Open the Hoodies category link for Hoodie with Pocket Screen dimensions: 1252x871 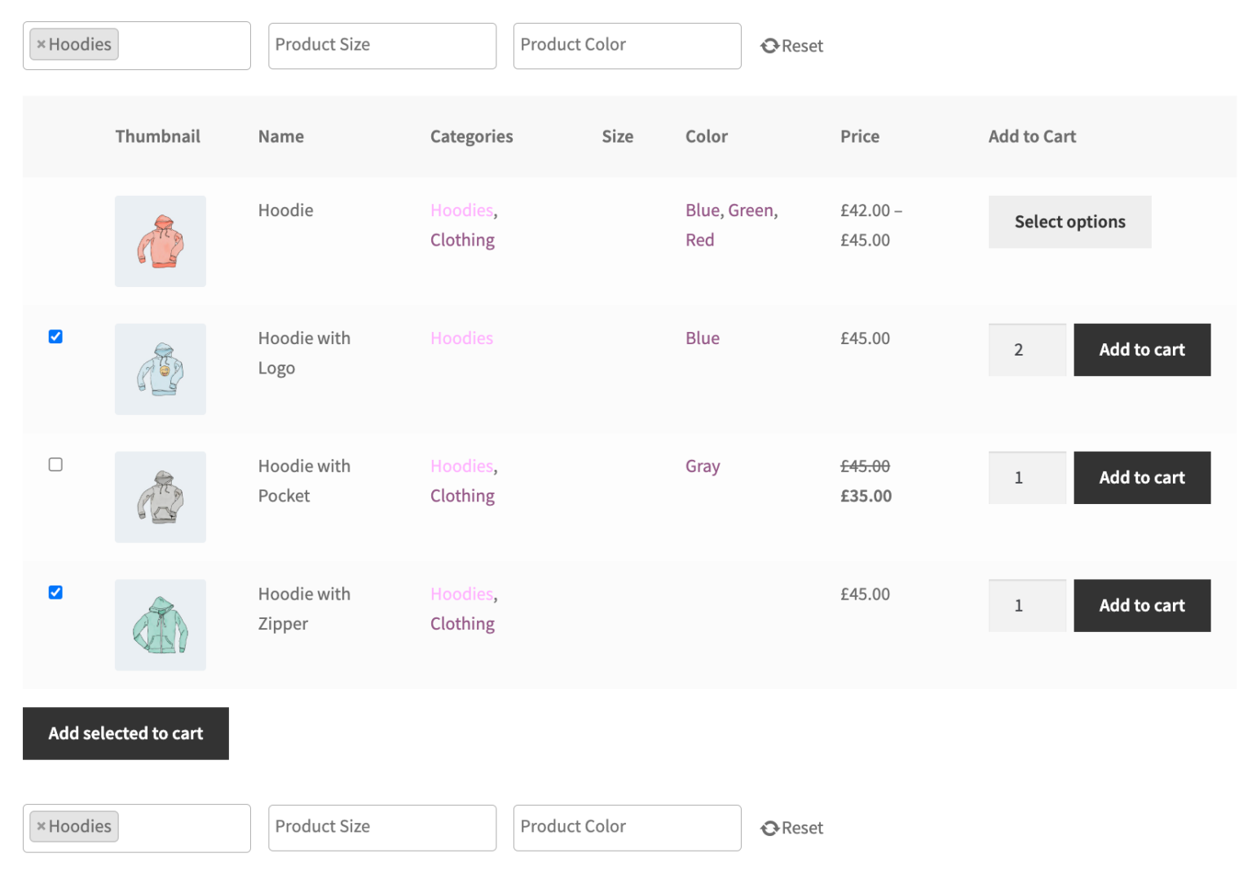pyautogui.click(x=461, y=466)
